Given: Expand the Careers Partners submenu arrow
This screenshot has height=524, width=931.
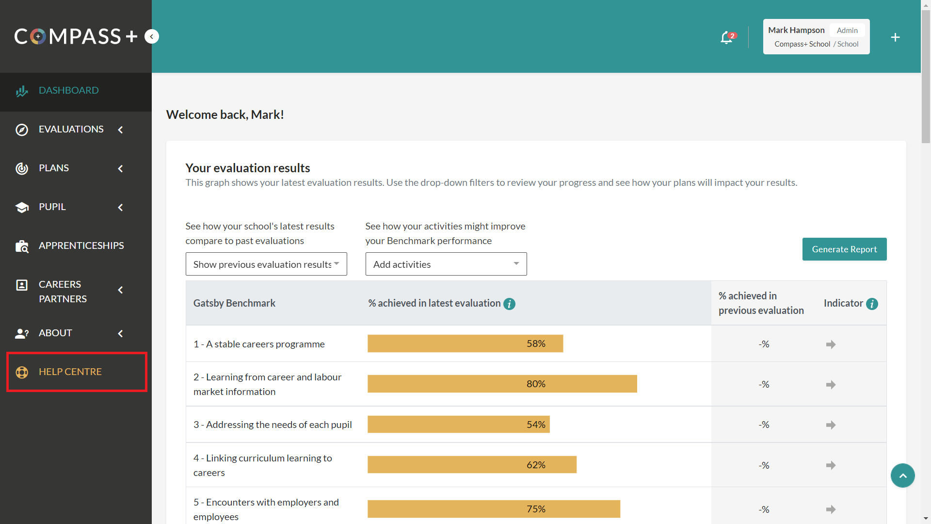Looking at the screenshot, I should coord(120,290).
